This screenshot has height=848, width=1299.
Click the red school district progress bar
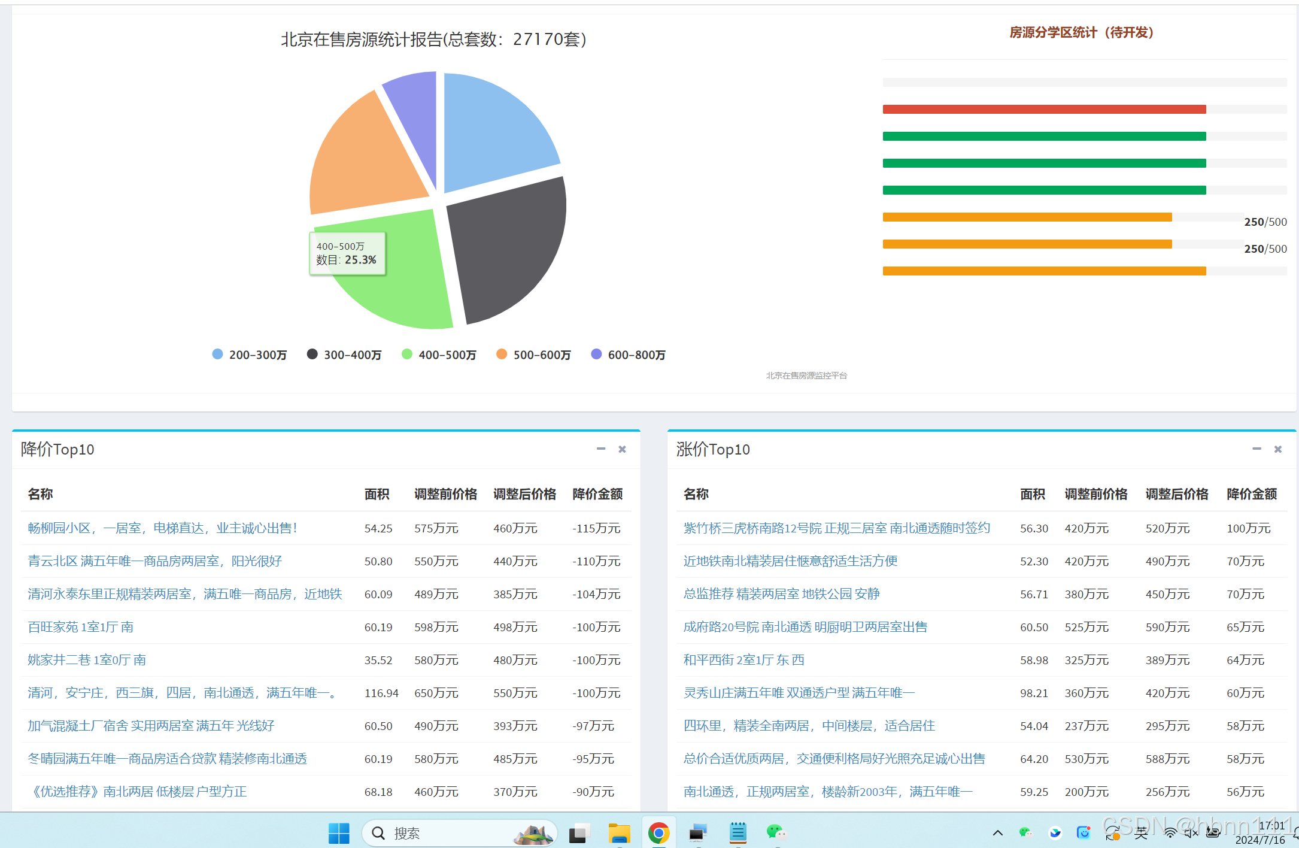click(x=1044, y=109)
